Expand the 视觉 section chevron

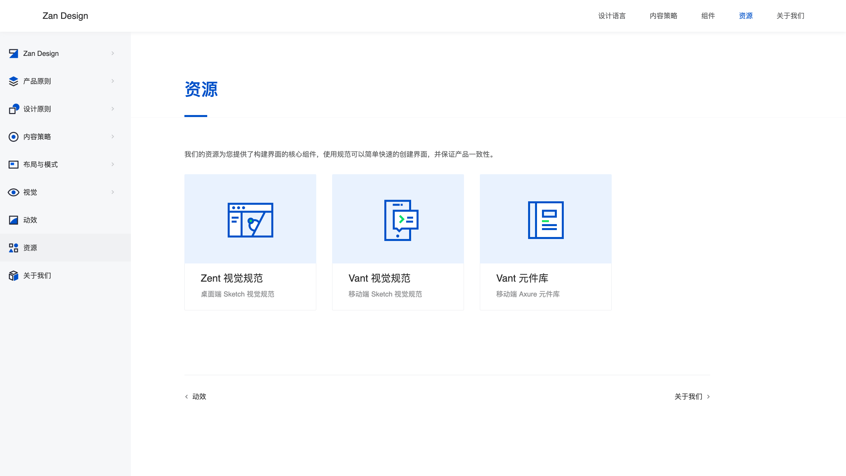tap(113, 192)
